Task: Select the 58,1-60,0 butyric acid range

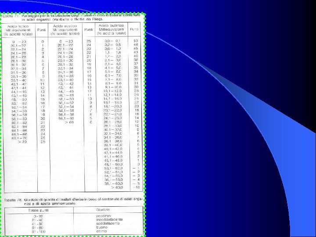Action: [114, 183]
